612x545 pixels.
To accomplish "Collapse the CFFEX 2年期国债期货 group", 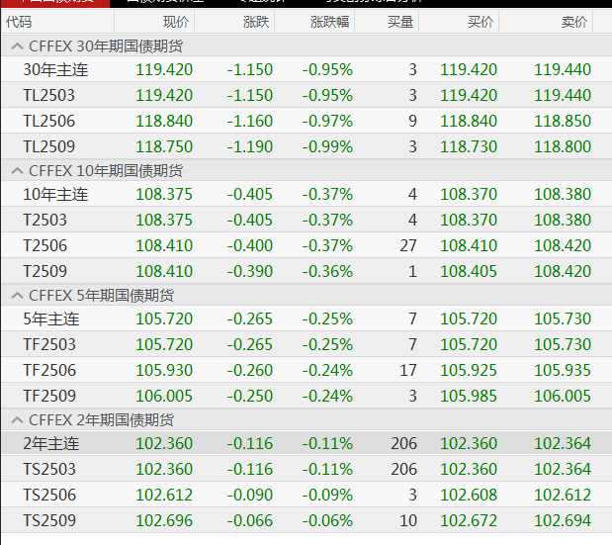I will tap(17, 419).
